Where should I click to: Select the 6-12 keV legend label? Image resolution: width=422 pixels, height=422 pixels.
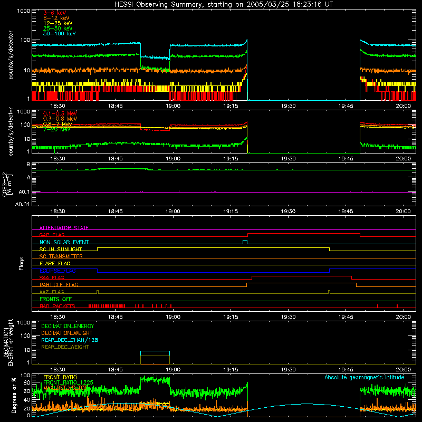(56, 18)
